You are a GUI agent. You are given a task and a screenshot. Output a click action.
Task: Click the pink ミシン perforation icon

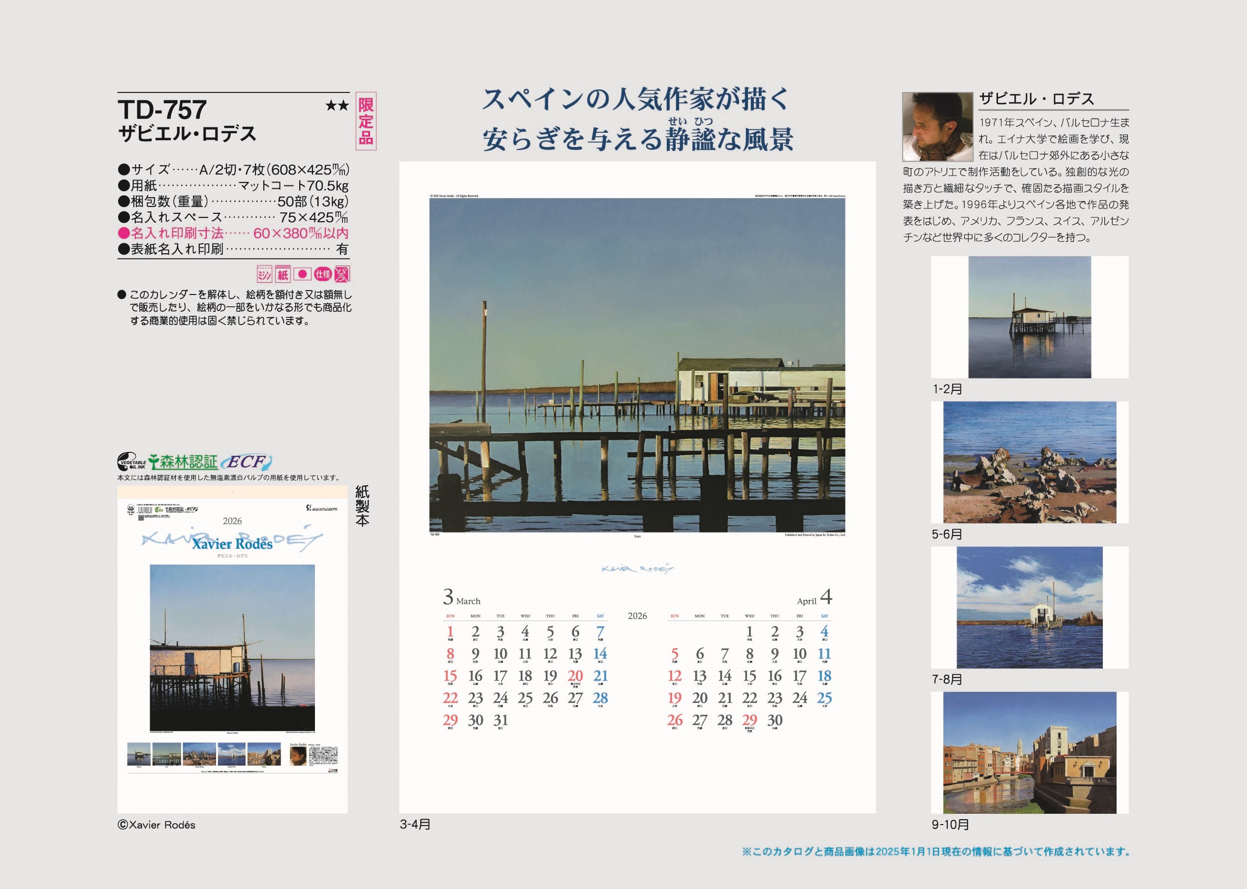(x=265, y=274)
